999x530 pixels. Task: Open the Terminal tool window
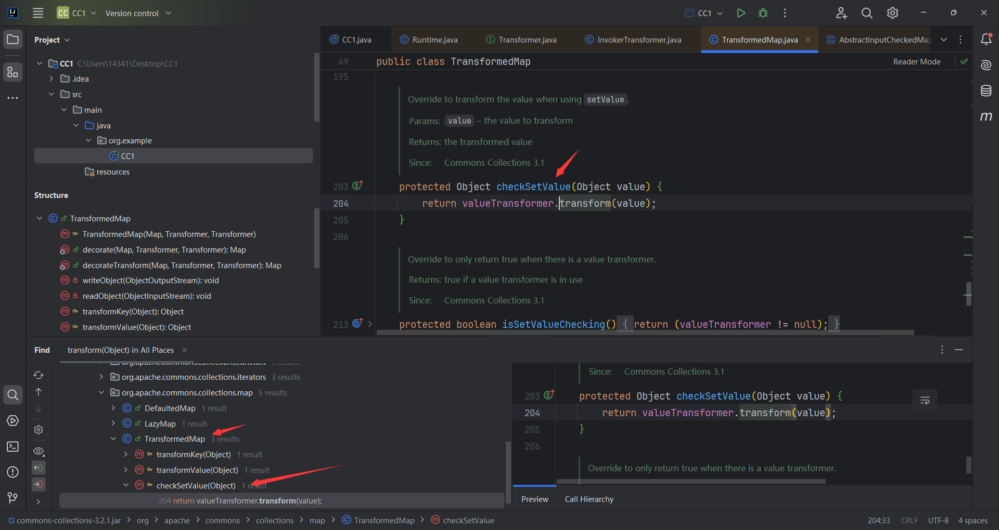[13, 446]
